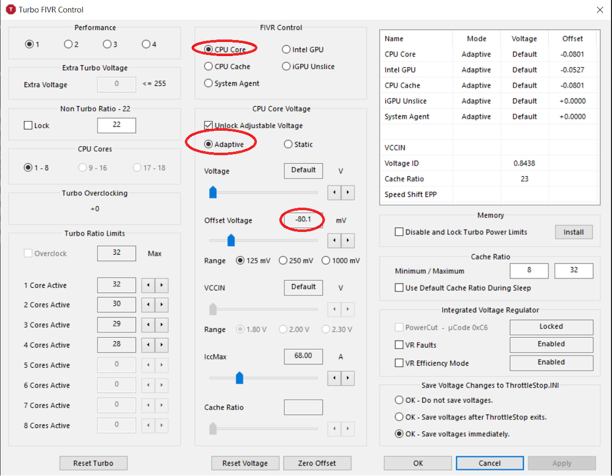Click the Cancel button
The height and width of the screenshot is (476, 612).
[490, 463]
